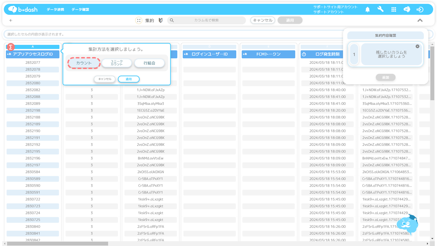437x246 pixels.
Task: Click the clock icon beside ログ発生時刻
Action: click(x=304, y=54)
